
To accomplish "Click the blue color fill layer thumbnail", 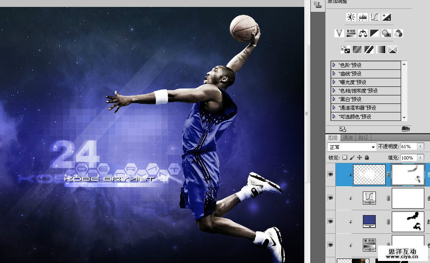I will (x=369, y=222).
